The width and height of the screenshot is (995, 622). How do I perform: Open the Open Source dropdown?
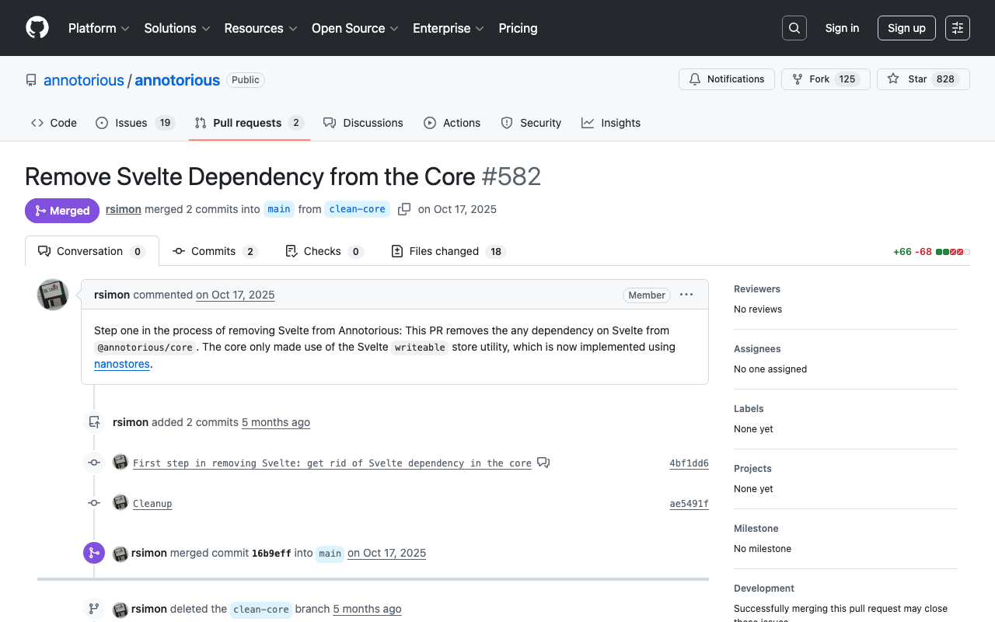(x=354, y=28)
